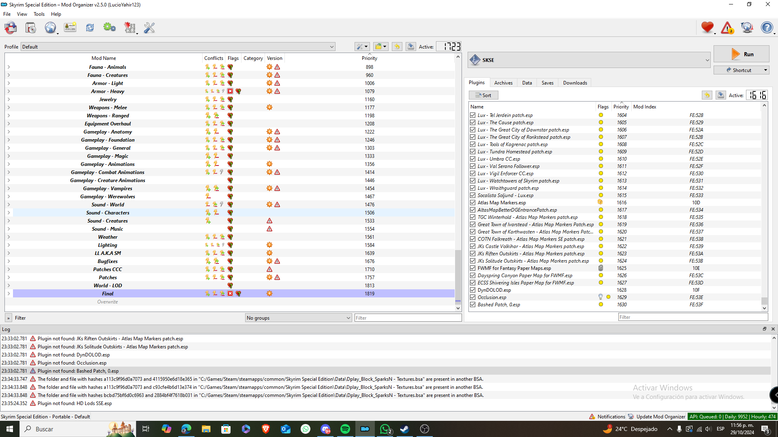
Task: Click the Sort plugins button
Action: pyautogui.click(x=483, y=95)
